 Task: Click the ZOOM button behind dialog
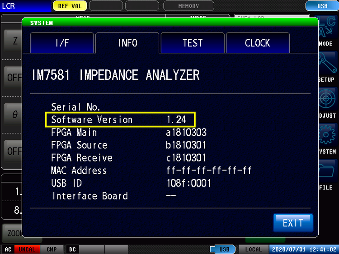click(12, 233)
